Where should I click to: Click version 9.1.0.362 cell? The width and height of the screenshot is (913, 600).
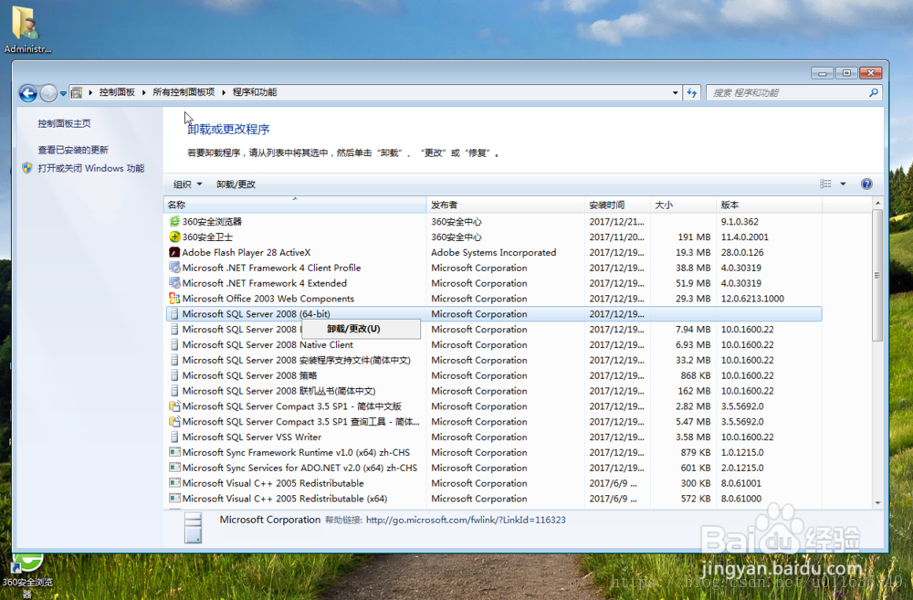pos(740,221)
